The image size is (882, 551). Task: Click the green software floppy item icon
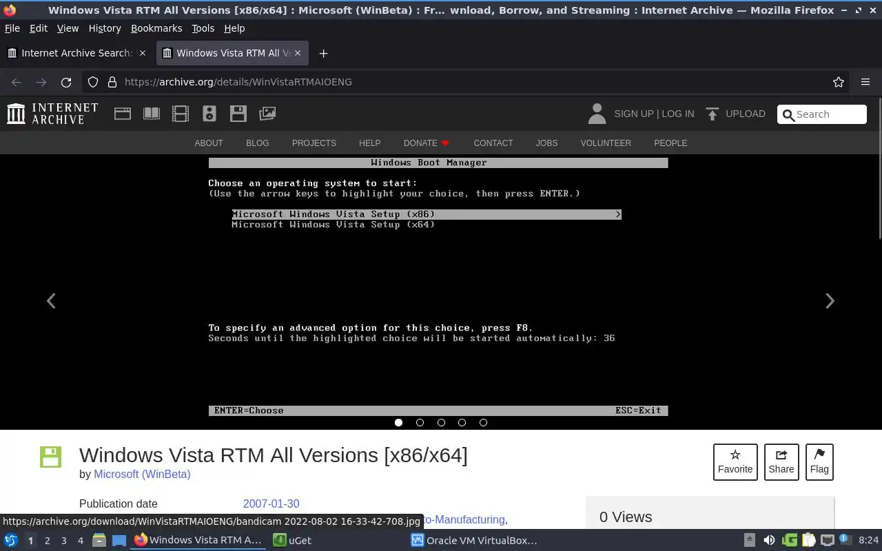[x=50, y=457]
